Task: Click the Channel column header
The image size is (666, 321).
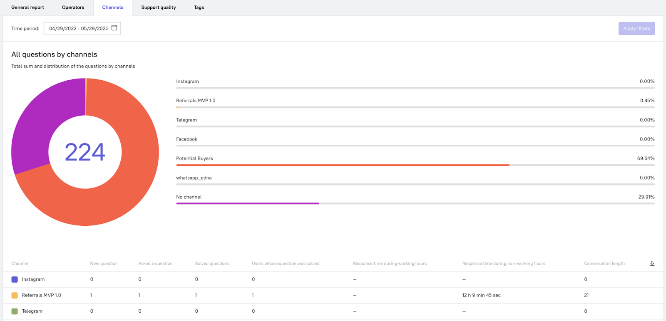Action: [20, 264]
